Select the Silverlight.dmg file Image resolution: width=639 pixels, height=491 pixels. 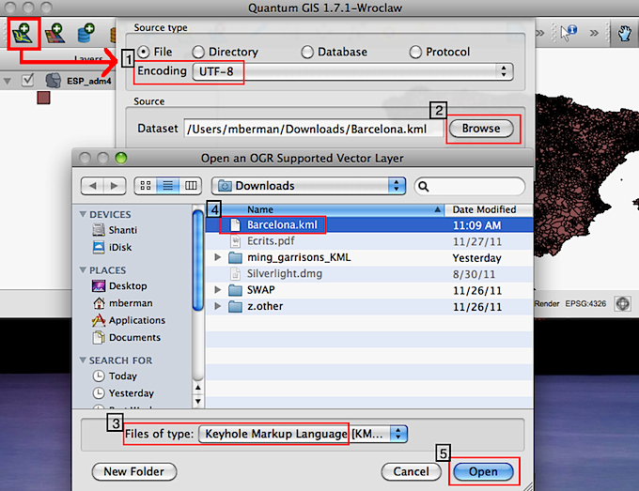pyautogui.click(x=369, y=274)
